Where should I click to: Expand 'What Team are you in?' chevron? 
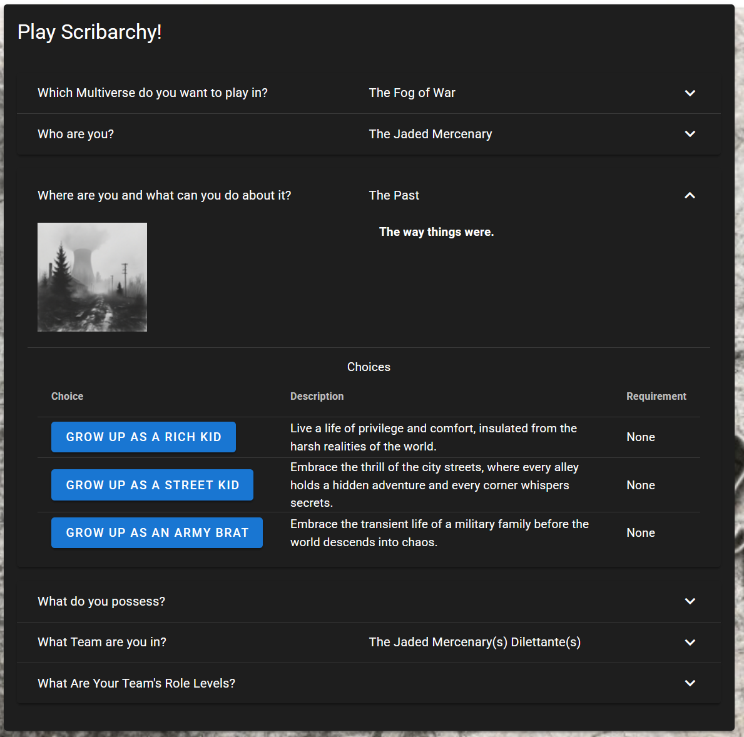click(x=690, y=643)
